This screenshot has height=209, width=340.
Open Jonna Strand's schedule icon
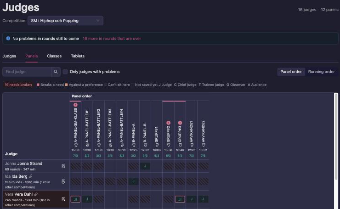(63, 166)
